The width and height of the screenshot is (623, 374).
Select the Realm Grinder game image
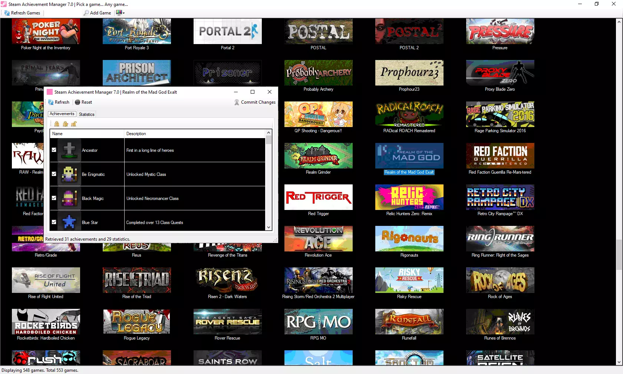coord(319,156)
